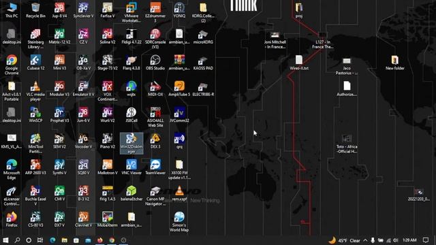Select the ASIO4ALL Web Site shortcut
The width and height of the screenshot is (436, 245).
(x=155, y=117)
